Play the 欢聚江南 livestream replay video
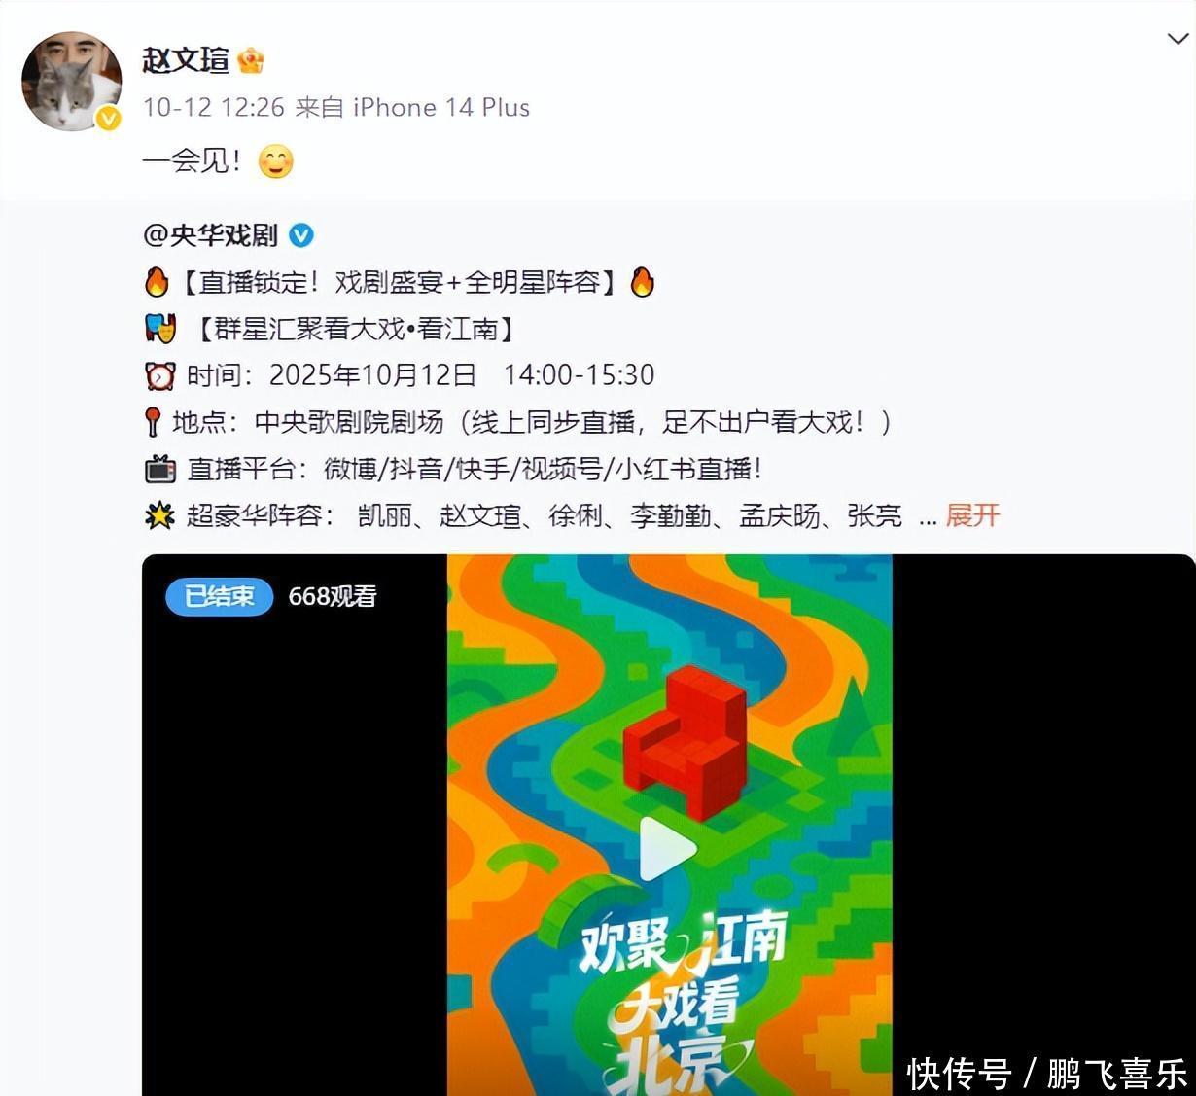The width and height of the screenshot is (1196, 1096). tap(669, 849)
